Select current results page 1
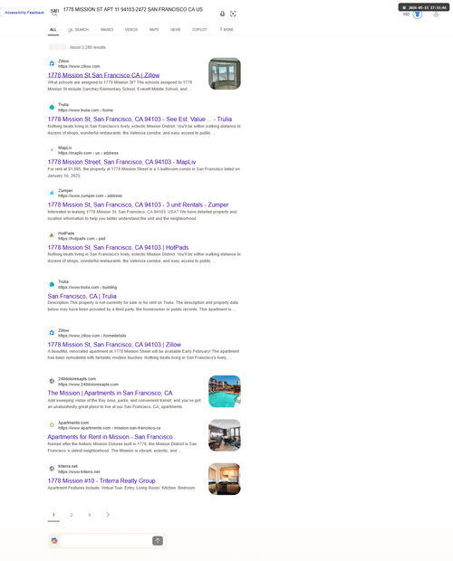Viewport: 453px width, 561px height. (x=53, y=515)
